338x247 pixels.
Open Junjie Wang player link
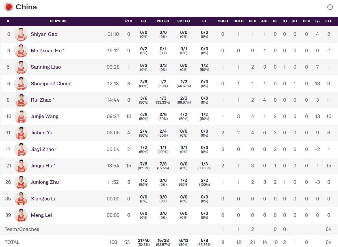pyautogui.click(x=45, y=116)
